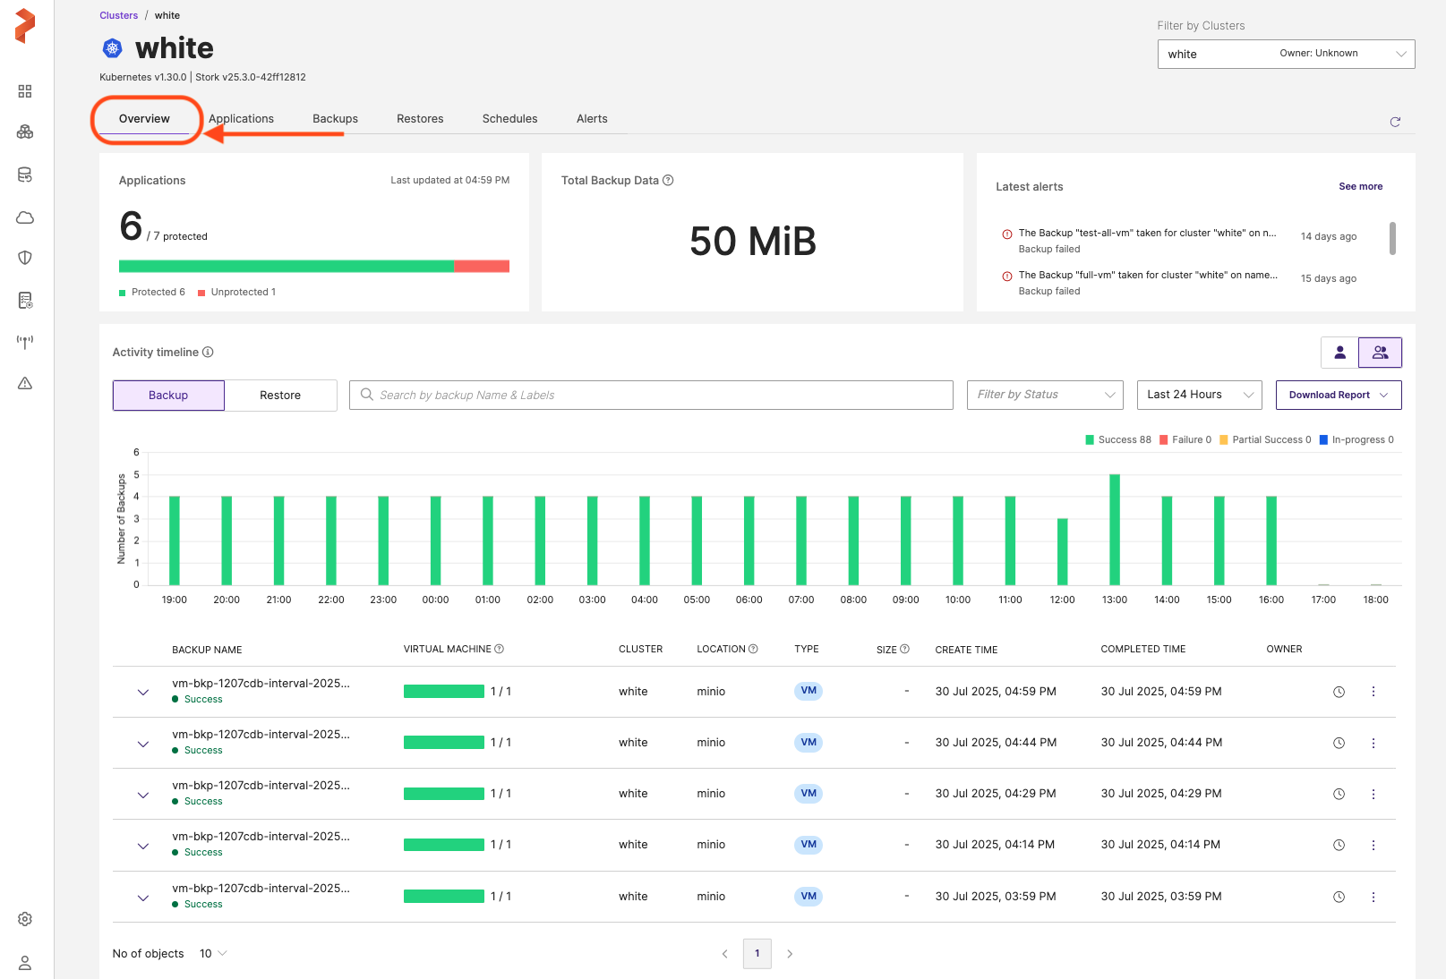
Task: Open the settings gear in sidebar
Action: pyautogui.click(x=25, y=919)
